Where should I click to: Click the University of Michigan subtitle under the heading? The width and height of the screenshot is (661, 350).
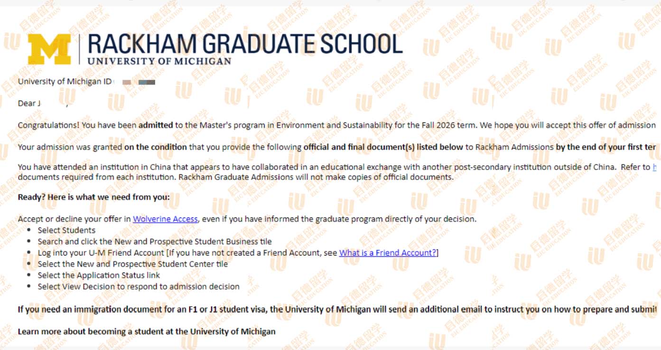point(159,61)
